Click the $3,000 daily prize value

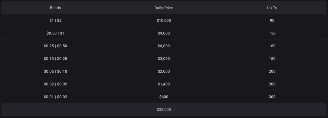point(164,59)
